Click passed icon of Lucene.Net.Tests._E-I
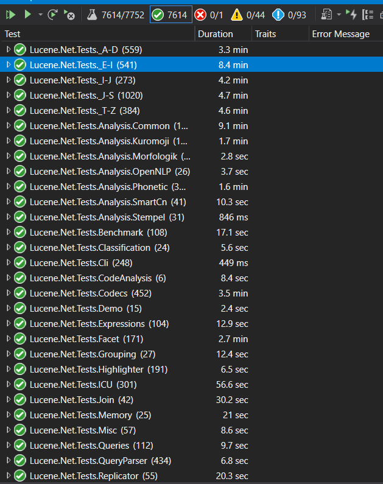383x484 pixels. [x=20, y=65]
